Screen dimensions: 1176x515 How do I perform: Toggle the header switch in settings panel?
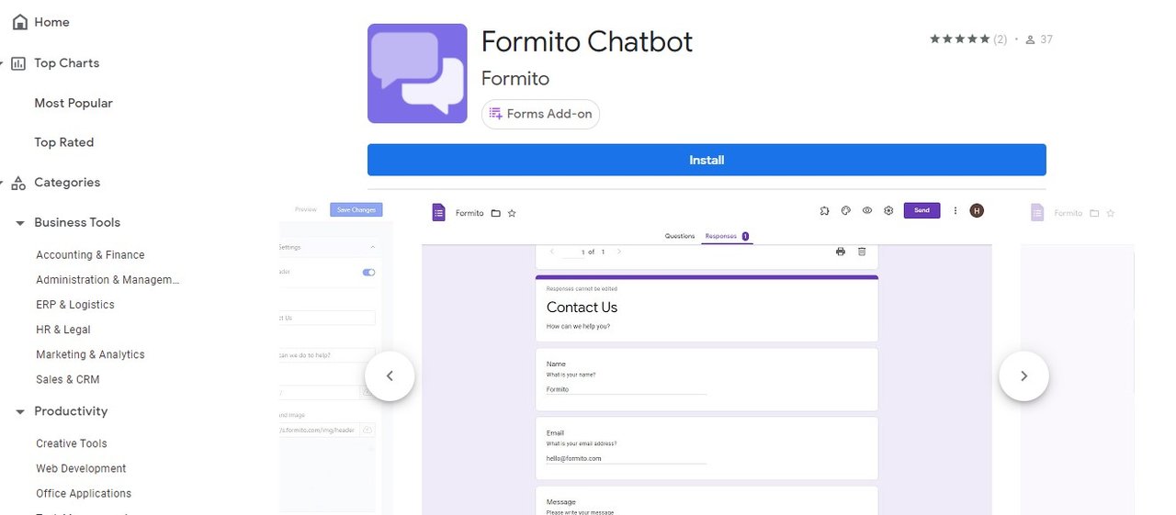point(368,272)
